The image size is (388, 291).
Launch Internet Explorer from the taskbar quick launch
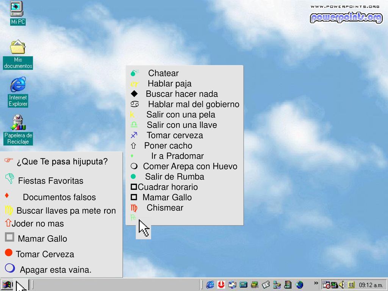pyautogui.click(x=210, y=285)
